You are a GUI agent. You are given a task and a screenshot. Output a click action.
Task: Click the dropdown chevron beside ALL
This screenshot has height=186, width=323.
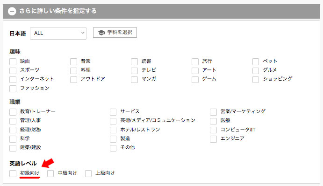pos(83,33)
